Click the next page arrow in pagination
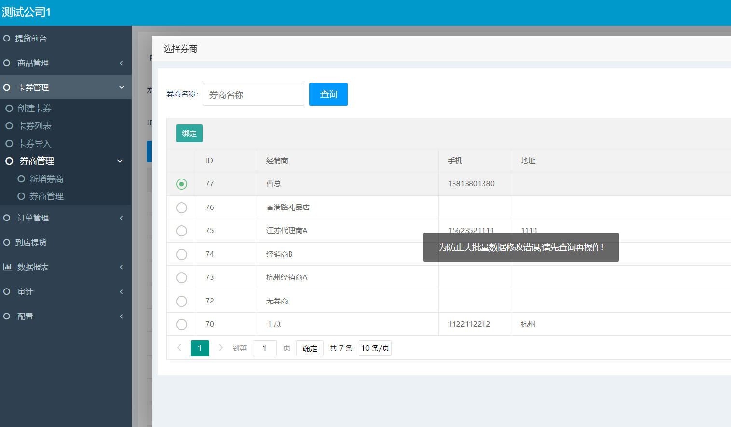 [x=221, y=348]
